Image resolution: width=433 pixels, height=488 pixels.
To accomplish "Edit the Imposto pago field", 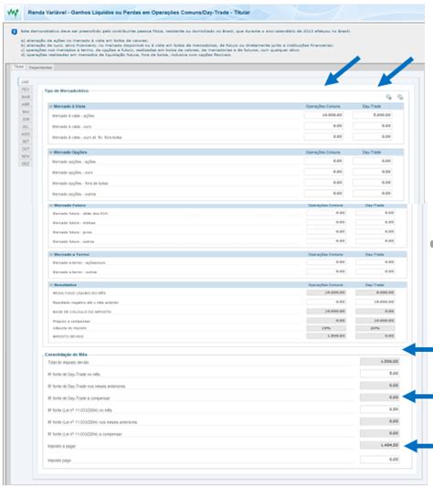I will click(379, 460).
